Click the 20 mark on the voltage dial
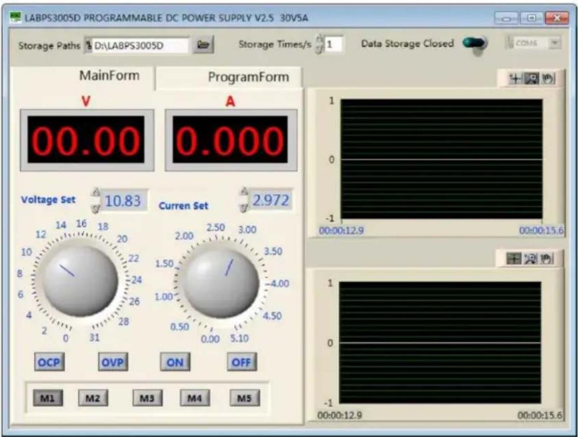 [122, 239]
